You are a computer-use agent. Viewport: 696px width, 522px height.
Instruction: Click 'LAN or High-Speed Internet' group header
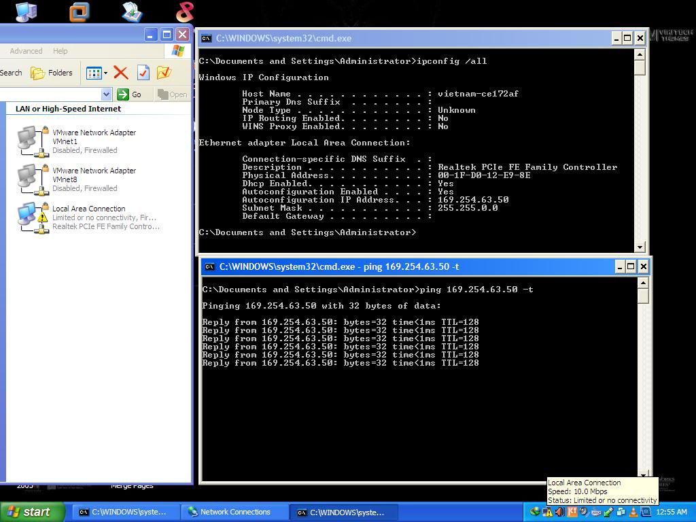[69, 109]
